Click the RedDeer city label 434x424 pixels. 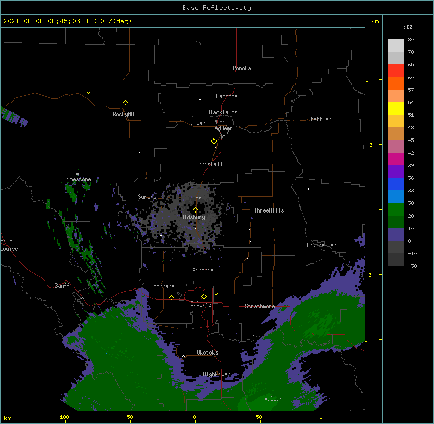point(222,128)
